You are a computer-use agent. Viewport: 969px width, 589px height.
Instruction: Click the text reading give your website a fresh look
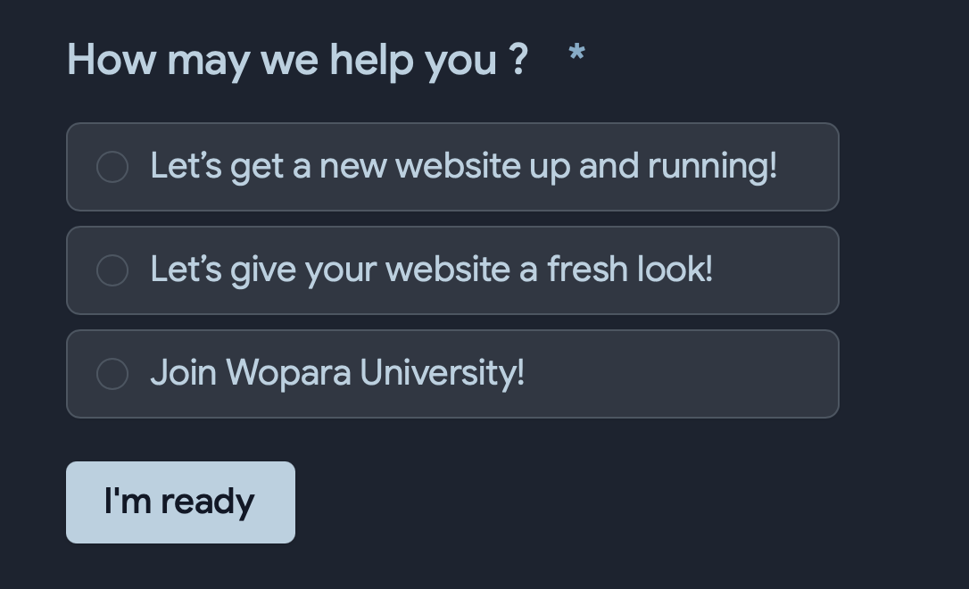pos(432,270)
